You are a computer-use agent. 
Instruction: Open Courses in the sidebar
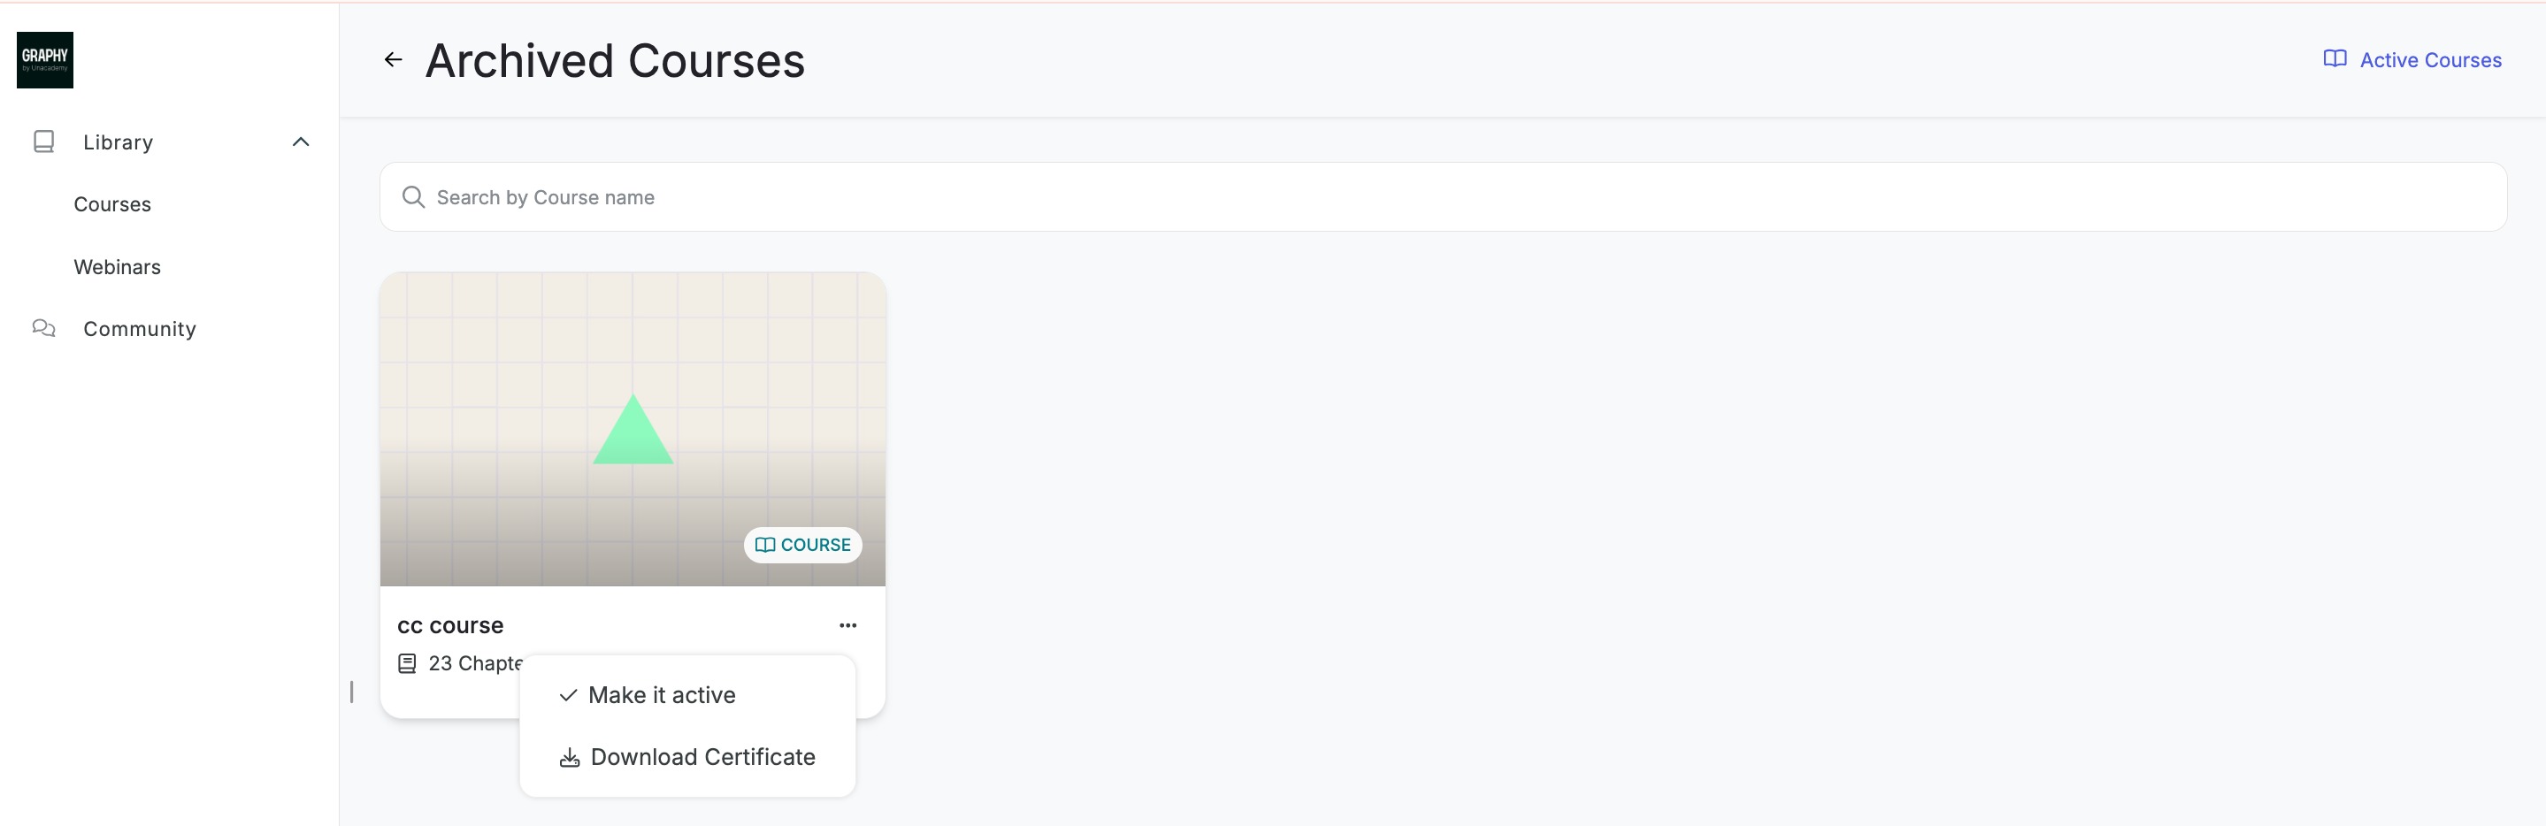112,204
